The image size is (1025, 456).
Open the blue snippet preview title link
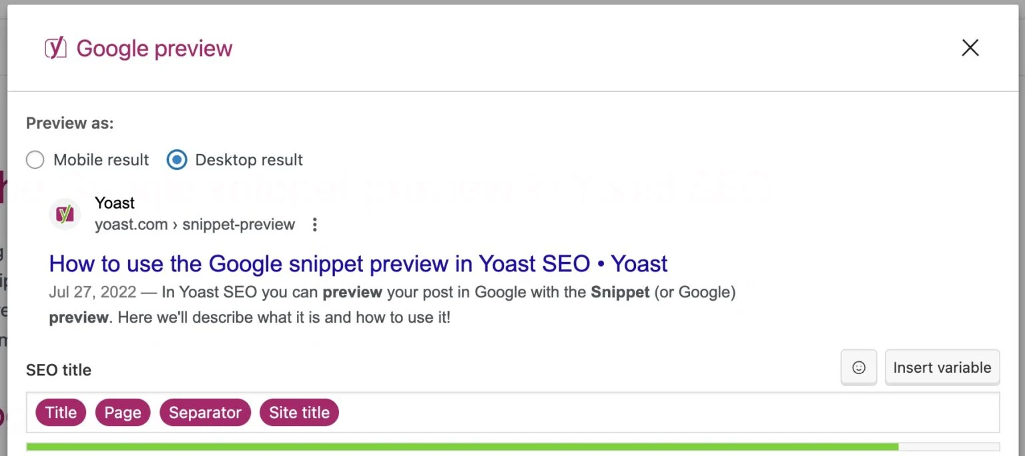(x=358, y=264)
